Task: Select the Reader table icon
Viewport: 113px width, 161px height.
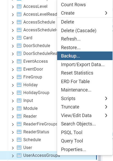Action: coord(19,116)
